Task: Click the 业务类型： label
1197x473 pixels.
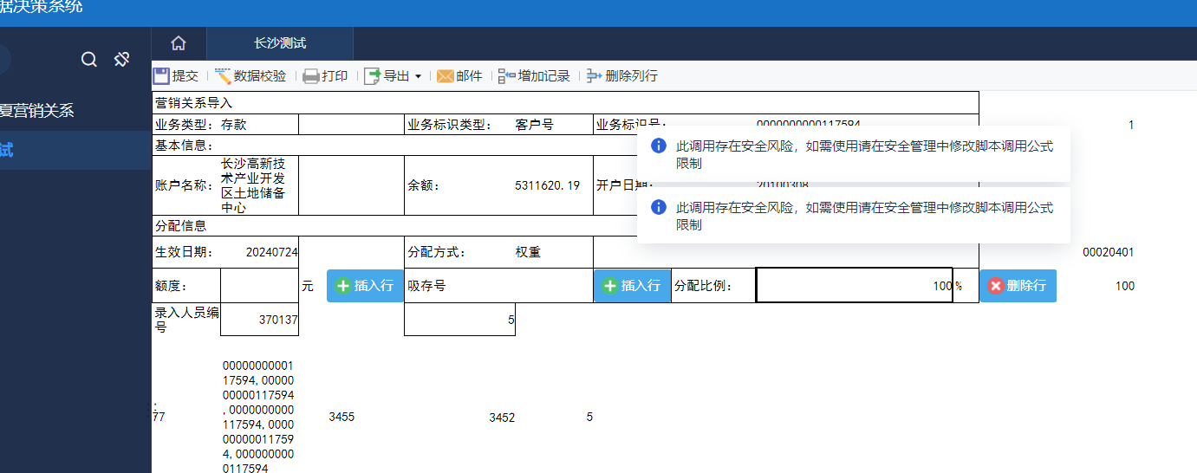Action: click(185, 125)
